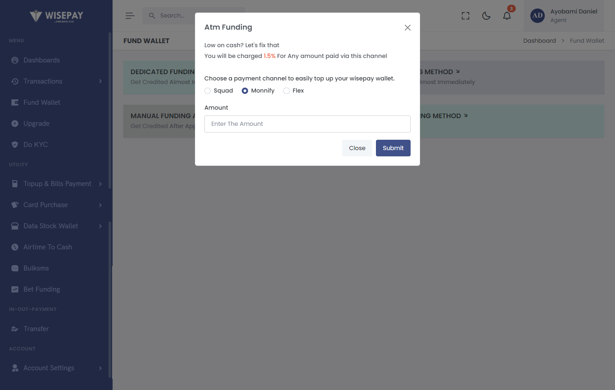Choose the Flex payment channel
This screenshot has height=390, width=615.
(x=286, y=91)
